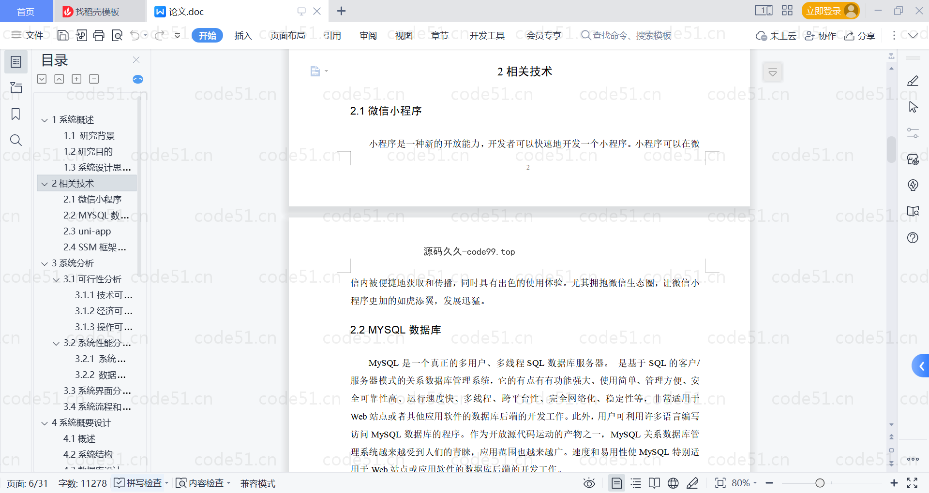Switch to outline view in status bar

click(x=636, y=483)
